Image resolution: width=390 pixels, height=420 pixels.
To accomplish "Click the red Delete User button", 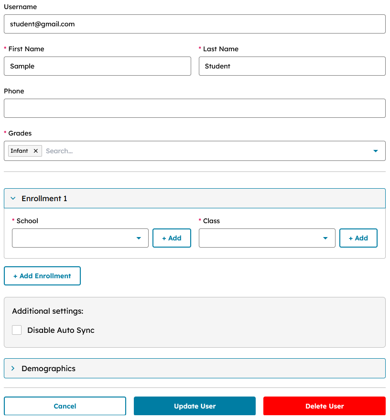I will point(324,406).
